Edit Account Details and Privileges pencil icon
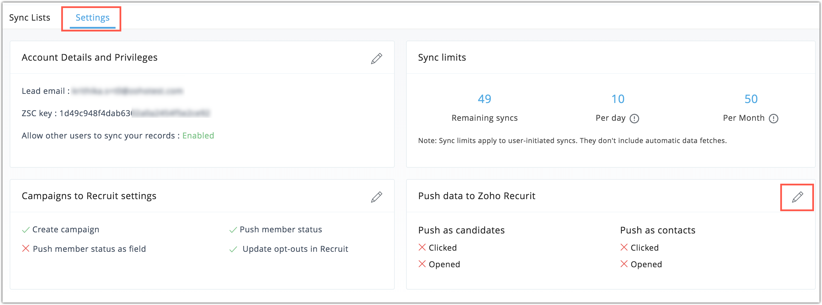 click(376, 58)
